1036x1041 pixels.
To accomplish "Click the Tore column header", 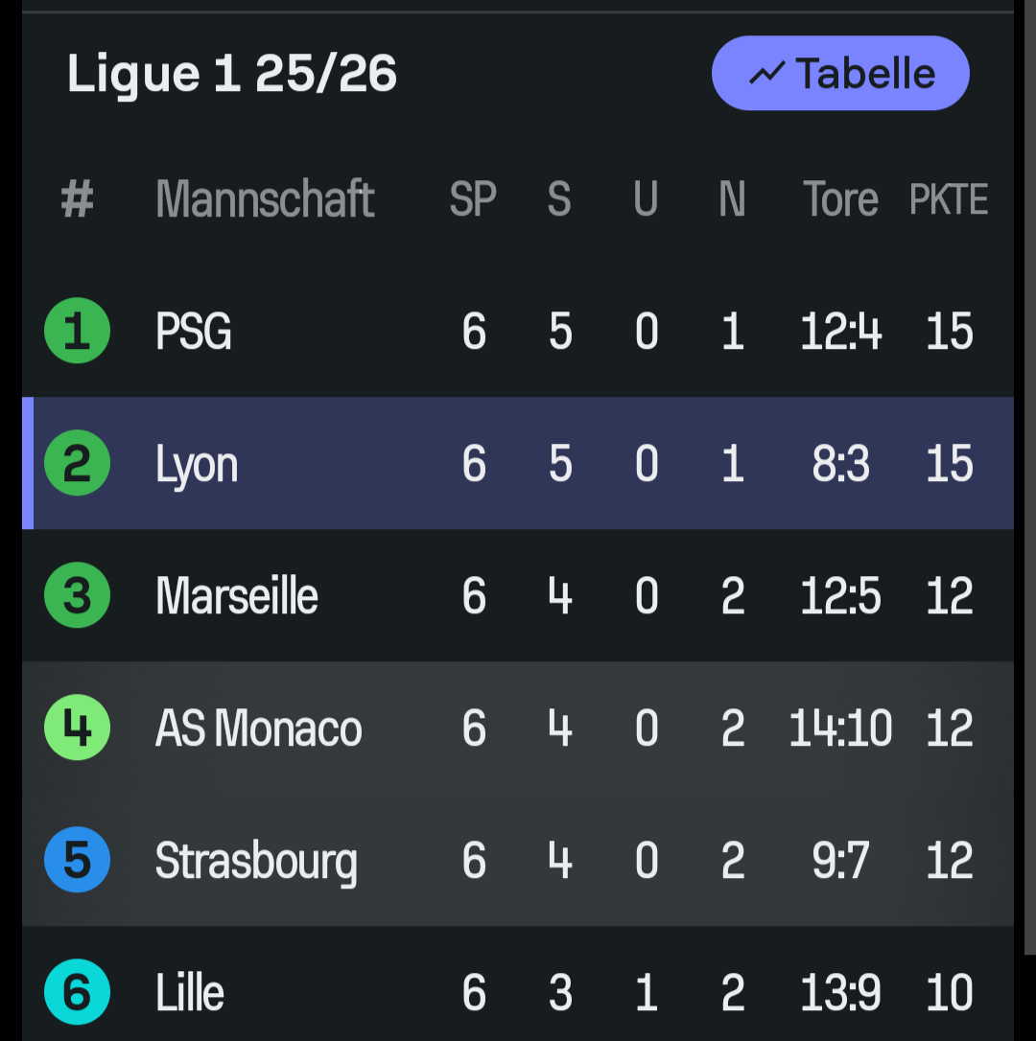I will coord(840,199).
